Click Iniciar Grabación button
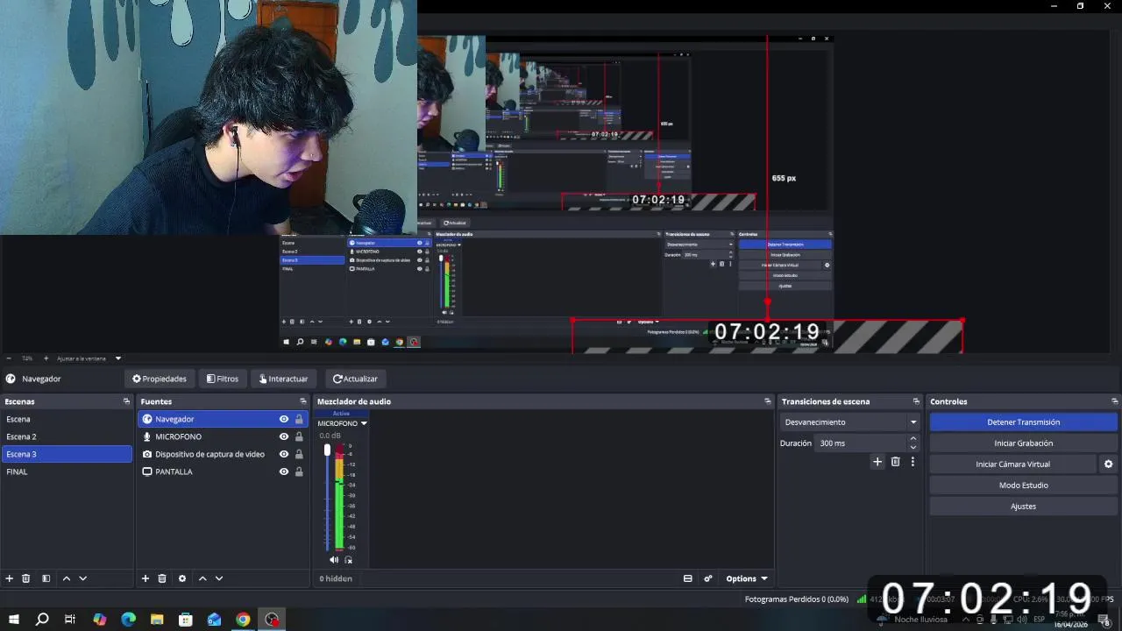Screen dimensions: 1122x631 pyautogui.click(x=1023, y=443)
